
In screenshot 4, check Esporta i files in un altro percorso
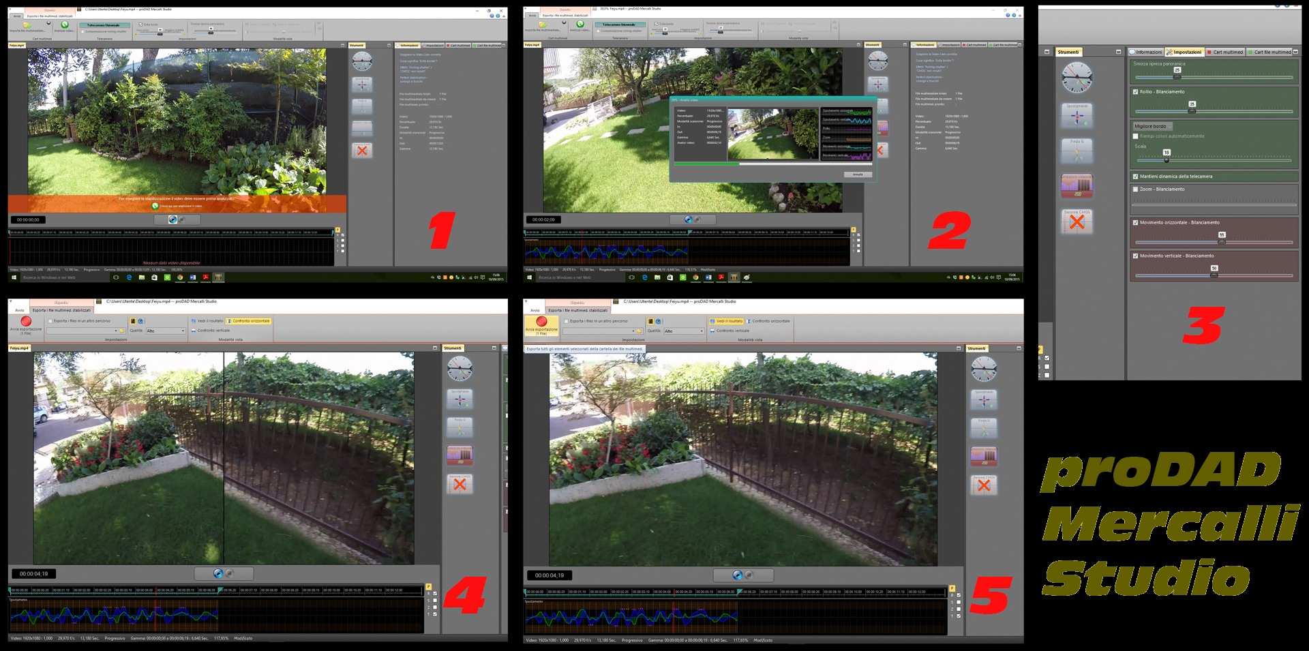click(50, 321)
